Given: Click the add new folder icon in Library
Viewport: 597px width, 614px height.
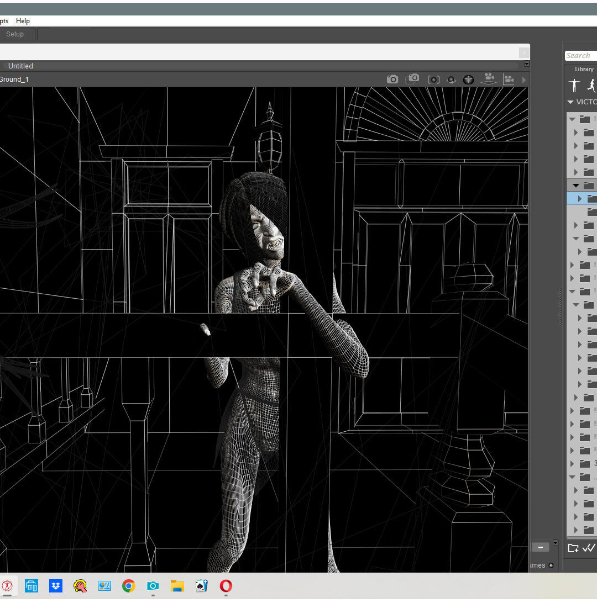Looking at the screenshot, I should click(x=573, y=548).
